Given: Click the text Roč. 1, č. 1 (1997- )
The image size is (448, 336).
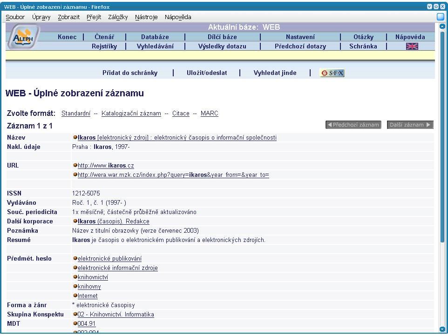Looking at the screenshot, I should click(99, 203).
